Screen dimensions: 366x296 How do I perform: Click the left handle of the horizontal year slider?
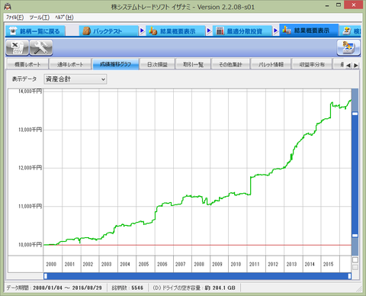[46, 276]
